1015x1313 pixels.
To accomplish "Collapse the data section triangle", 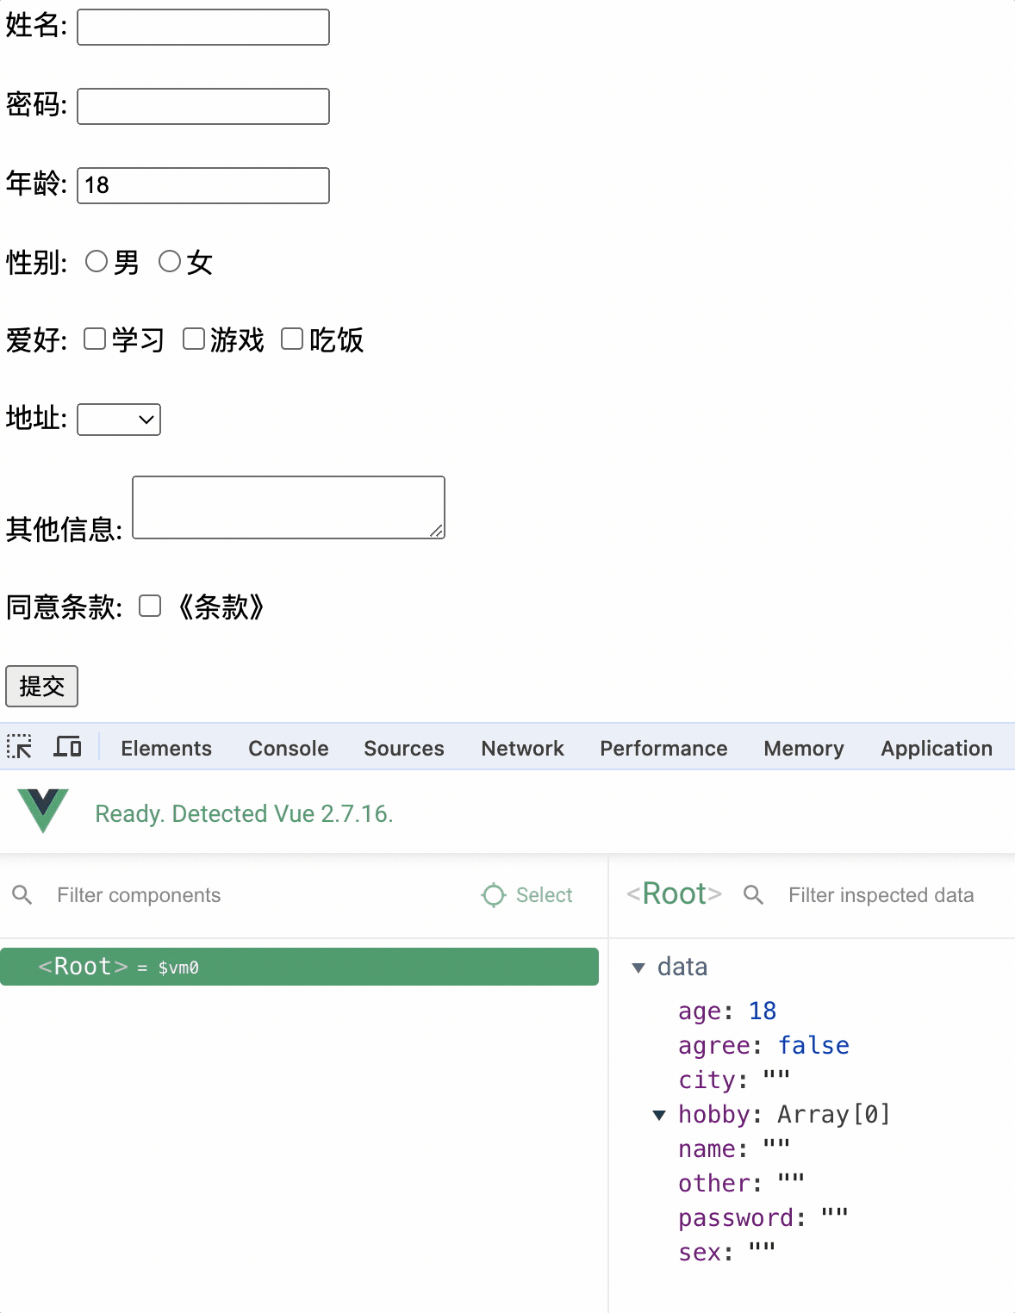I will [638, 968].
